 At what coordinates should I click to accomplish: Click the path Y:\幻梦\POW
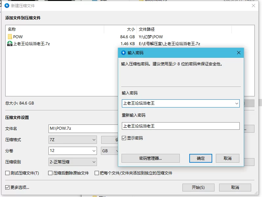(151, 37)
